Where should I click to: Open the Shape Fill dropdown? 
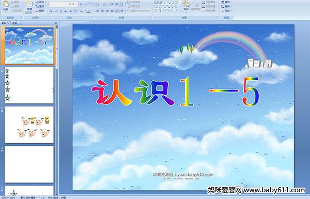click(209, 2)
